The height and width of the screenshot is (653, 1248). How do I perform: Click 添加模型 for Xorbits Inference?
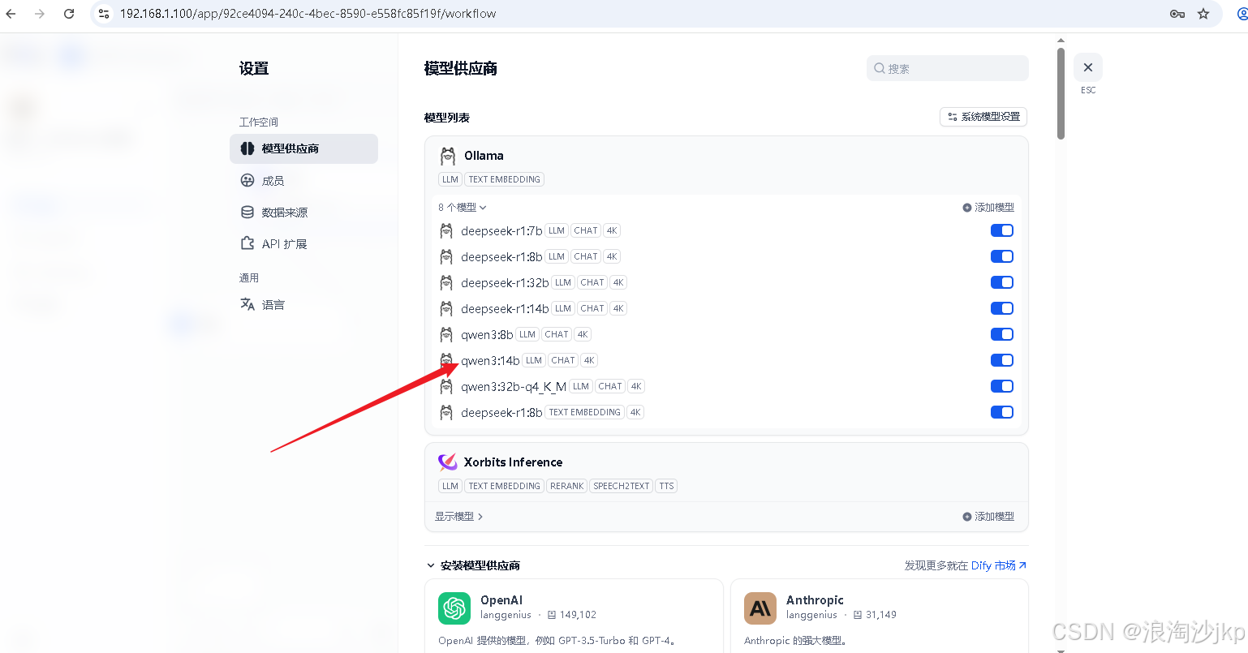pyautogui.click(x=988, y=517)
